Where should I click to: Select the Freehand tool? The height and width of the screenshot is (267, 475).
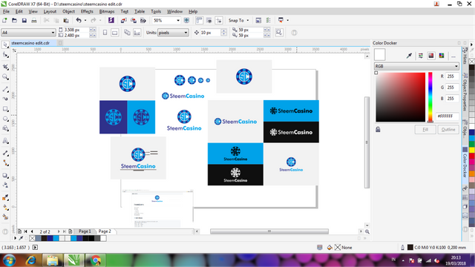point(5,89)
